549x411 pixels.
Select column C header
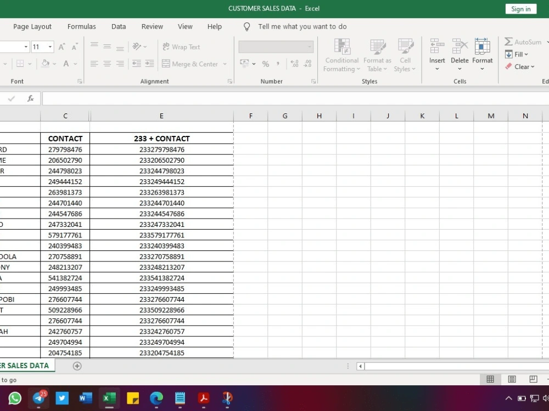click(65, 116)
